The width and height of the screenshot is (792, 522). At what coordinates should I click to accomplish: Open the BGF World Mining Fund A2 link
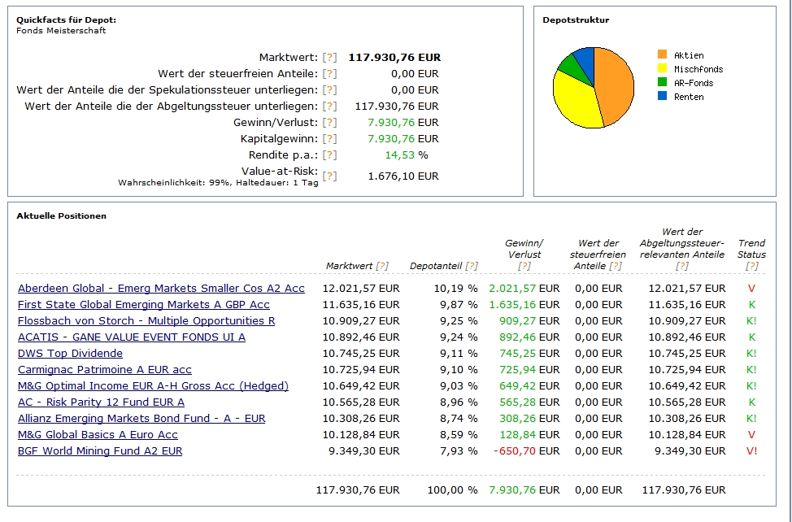(100, 451)
